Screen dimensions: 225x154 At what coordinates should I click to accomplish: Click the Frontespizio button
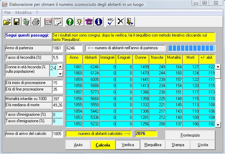click(190, 135)
